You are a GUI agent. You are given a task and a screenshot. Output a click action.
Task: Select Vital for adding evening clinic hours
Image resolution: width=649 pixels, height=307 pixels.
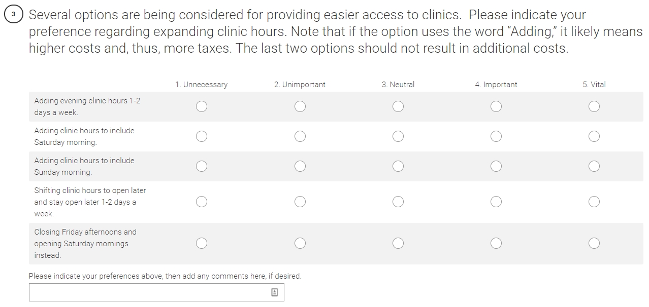click(594, 106)
